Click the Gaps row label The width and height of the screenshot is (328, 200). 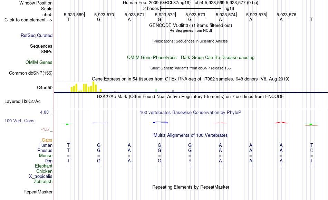(x=47, y=140)
